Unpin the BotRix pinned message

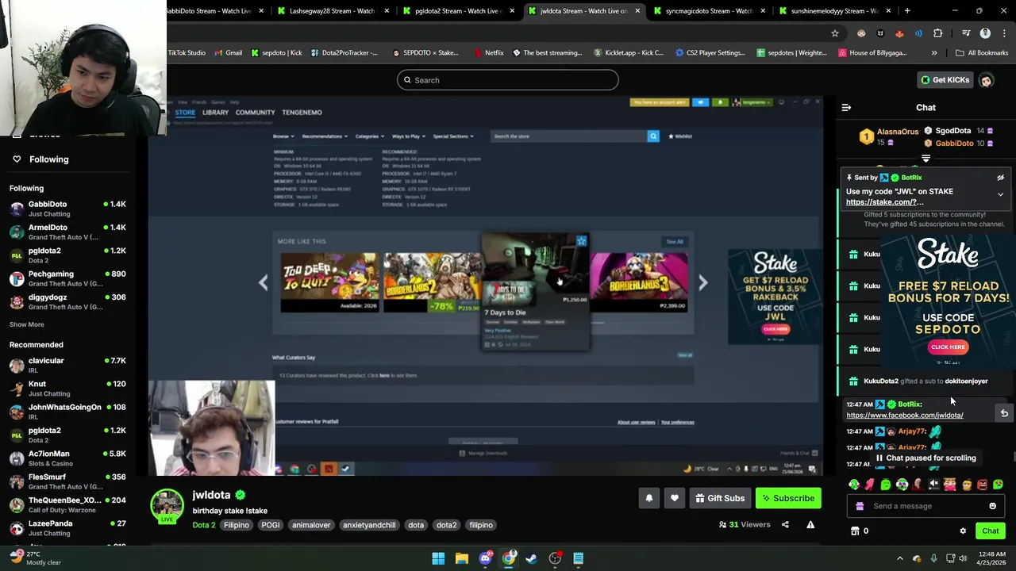(1000, 178)
